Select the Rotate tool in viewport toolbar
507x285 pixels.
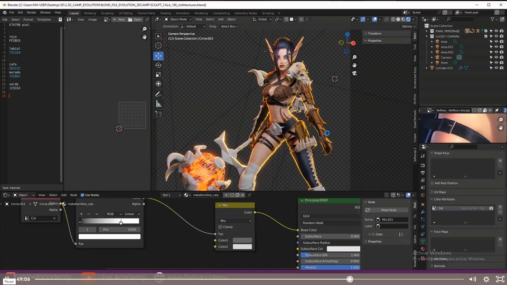pos(158,65)
